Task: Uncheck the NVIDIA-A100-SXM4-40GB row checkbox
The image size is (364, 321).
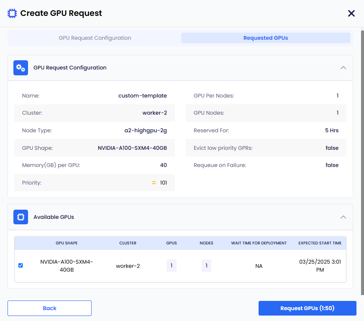Action: coord(21,265)
